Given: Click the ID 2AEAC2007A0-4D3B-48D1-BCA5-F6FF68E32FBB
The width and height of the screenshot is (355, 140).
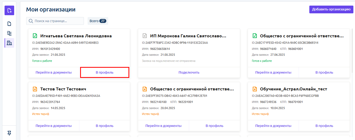Looking at the screenshot, I should click(287, 96).
